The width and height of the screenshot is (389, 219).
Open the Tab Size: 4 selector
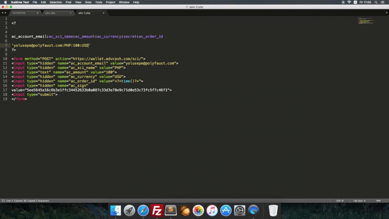coord(359,201)
